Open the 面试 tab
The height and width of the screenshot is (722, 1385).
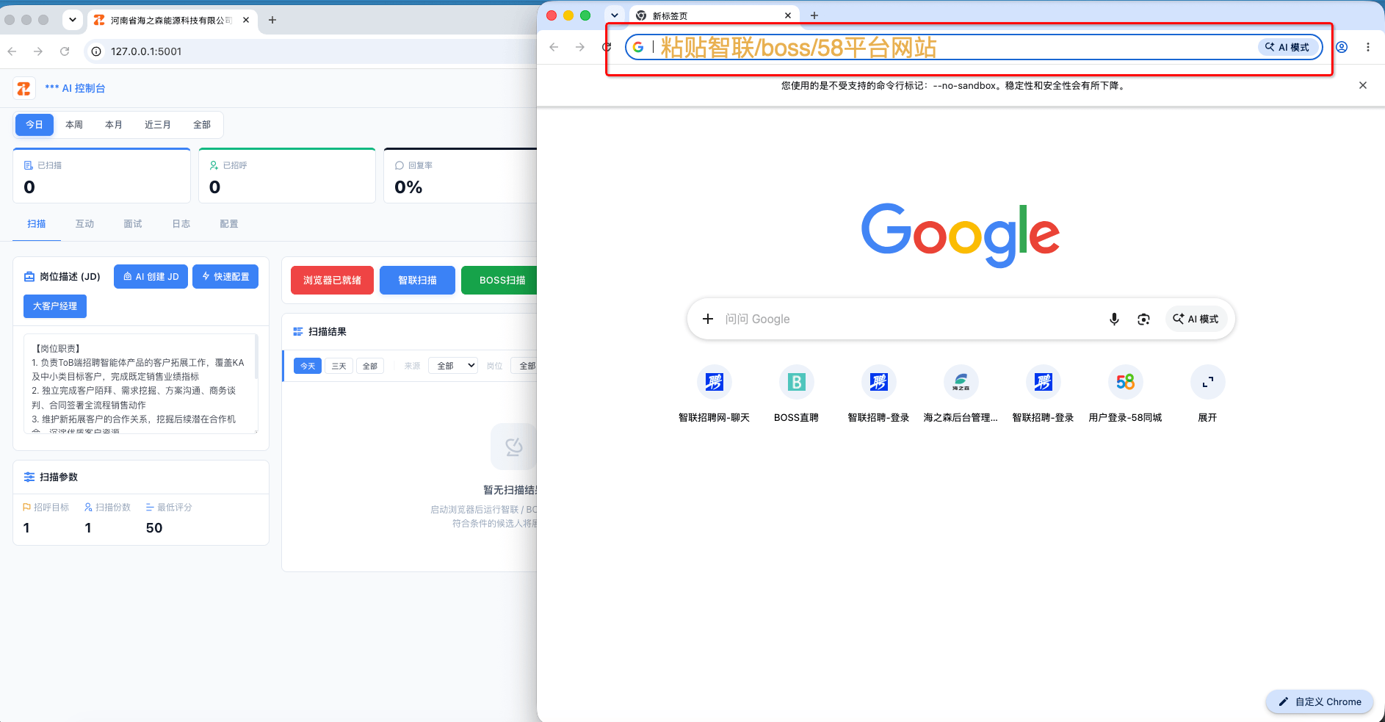[133, 224]
